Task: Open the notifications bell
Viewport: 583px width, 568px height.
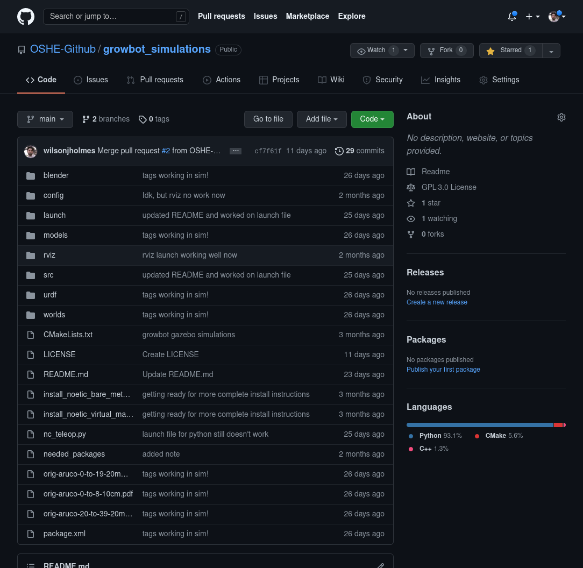Action: coord(512,16)
